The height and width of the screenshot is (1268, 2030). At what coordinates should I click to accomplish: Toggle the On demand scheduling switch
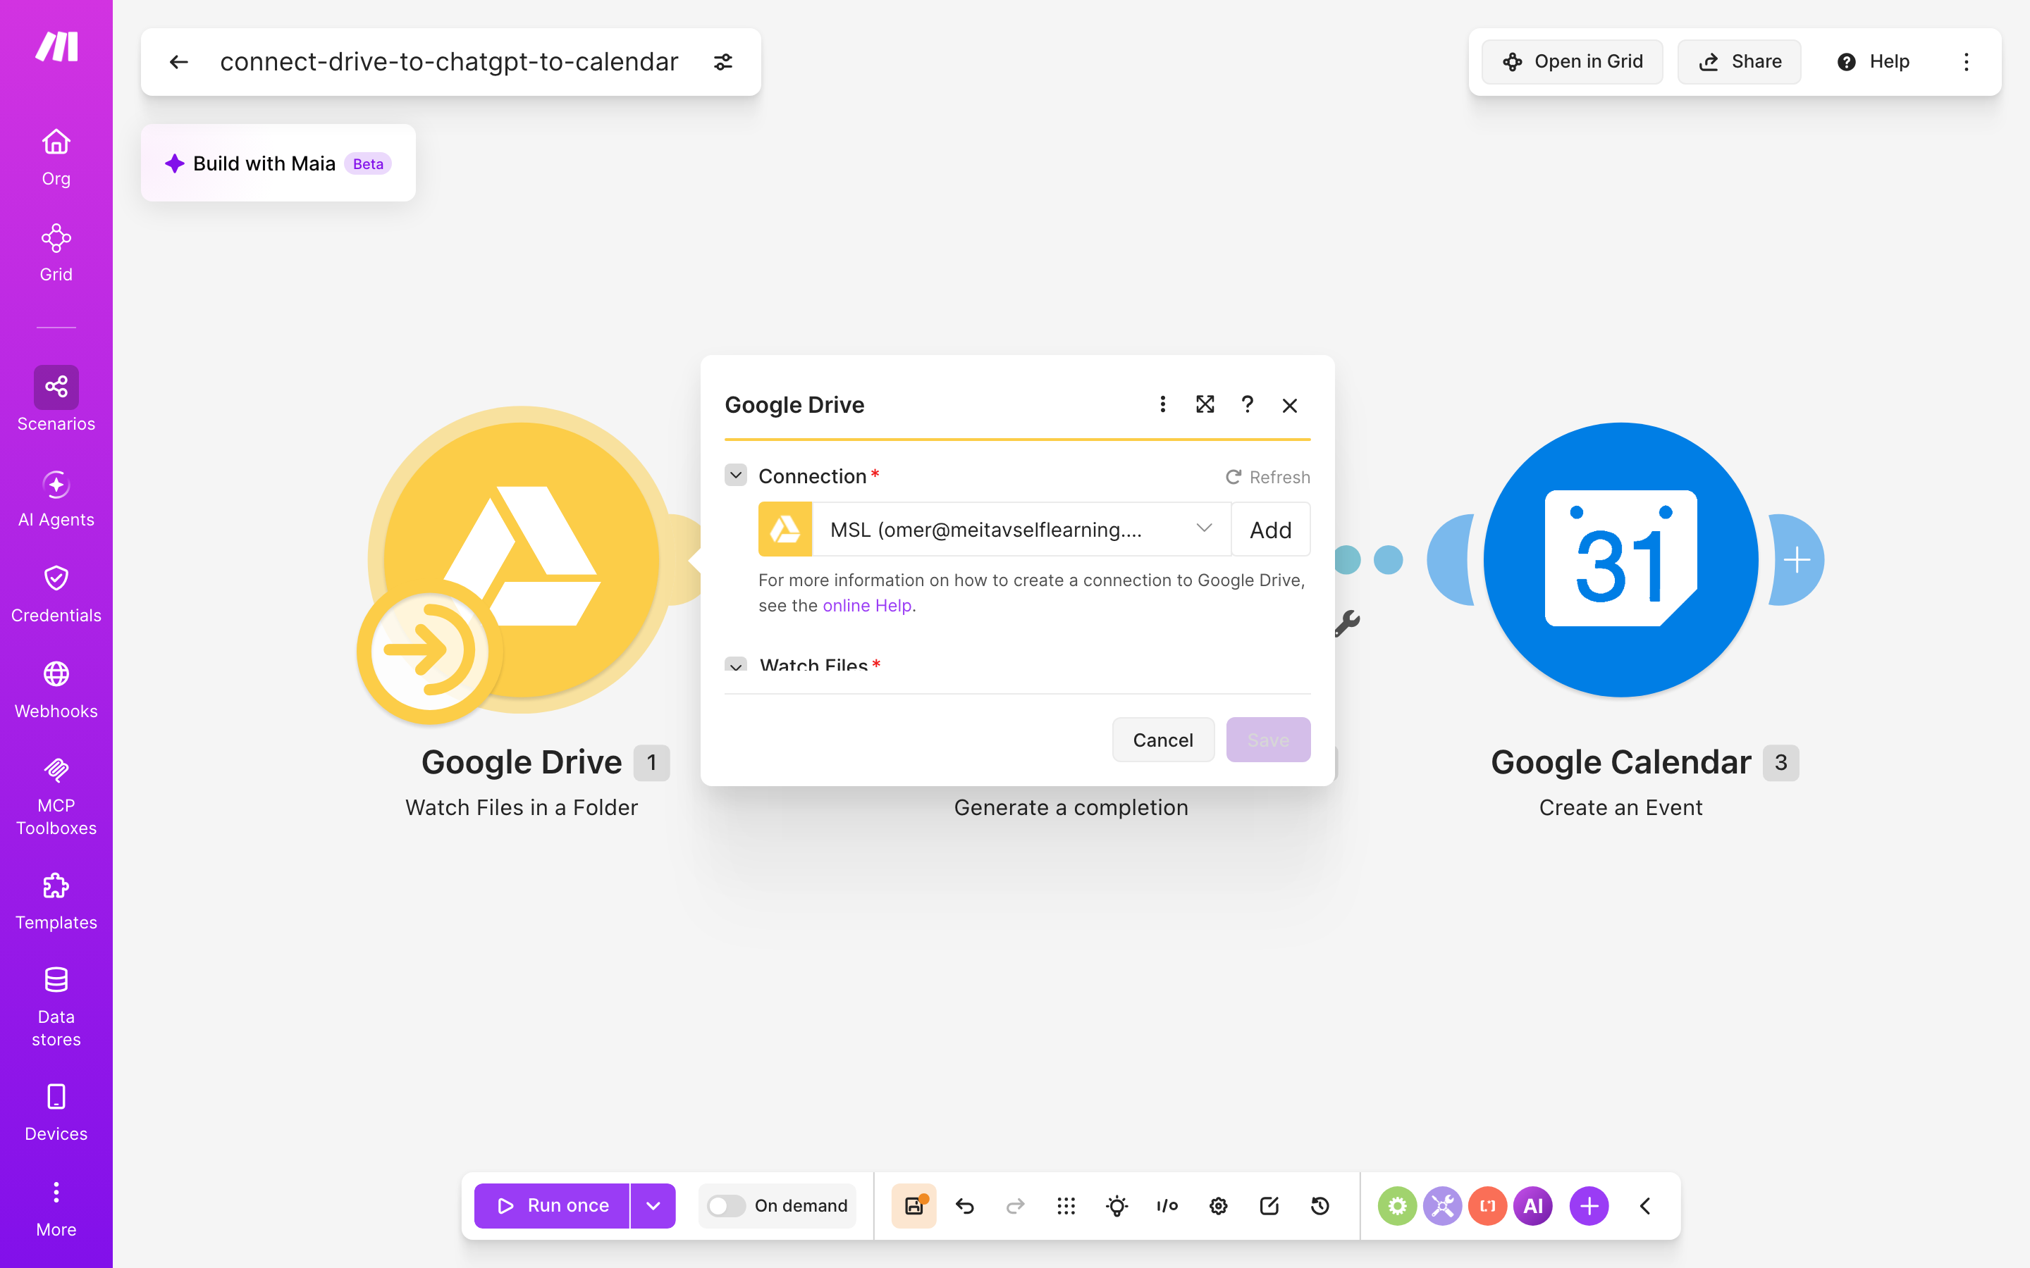[x=725, y=1205]
